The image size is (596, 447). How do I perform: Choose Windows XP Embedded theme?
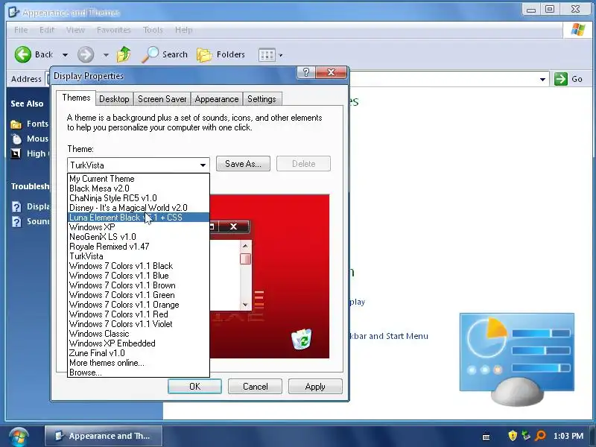139,343
